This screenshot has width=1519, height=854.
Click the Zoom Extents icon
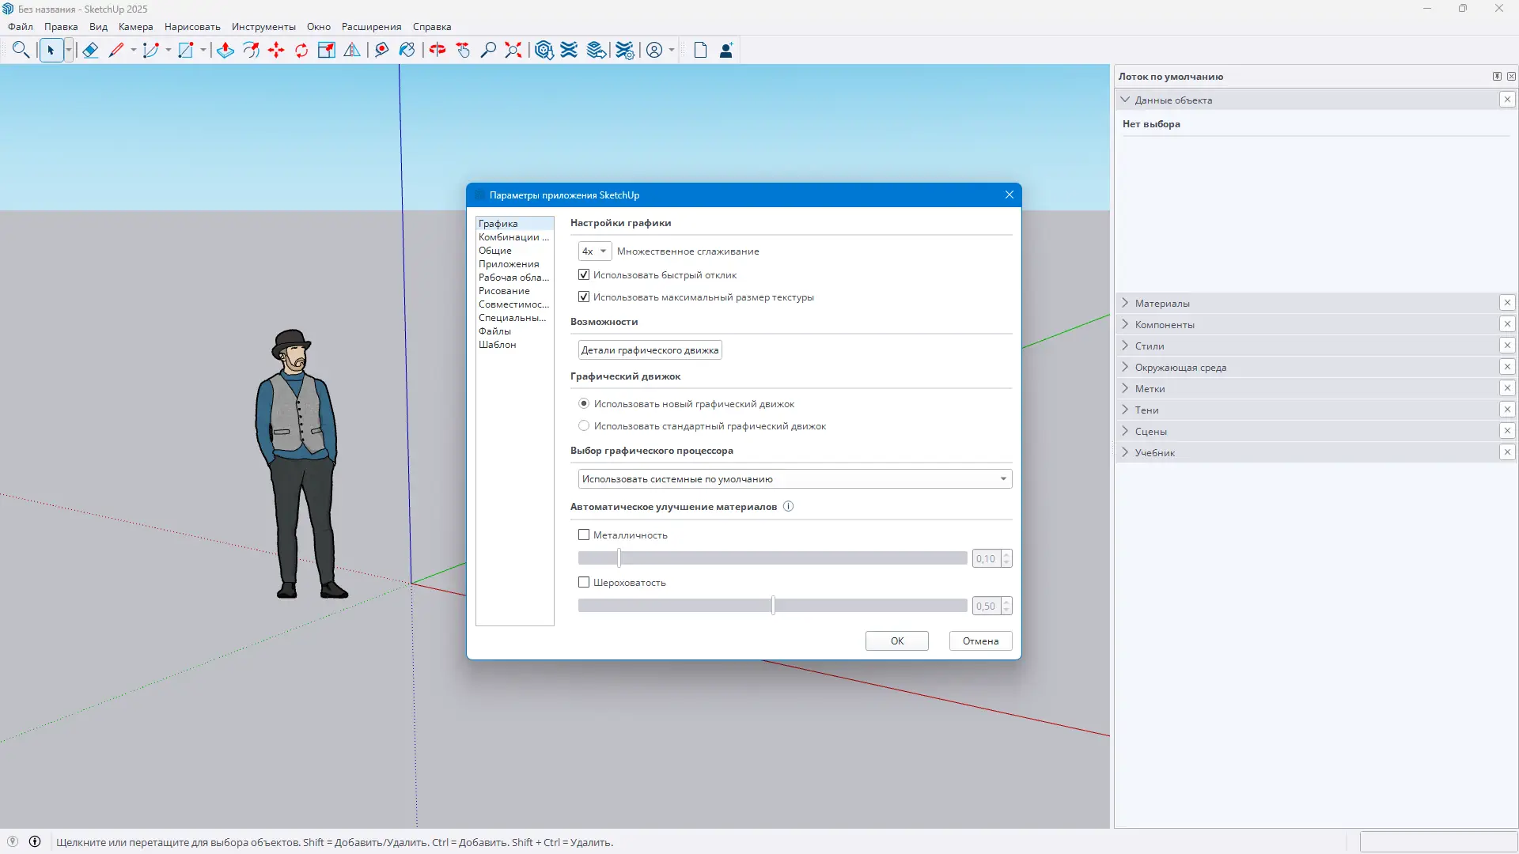coord(513,51)
